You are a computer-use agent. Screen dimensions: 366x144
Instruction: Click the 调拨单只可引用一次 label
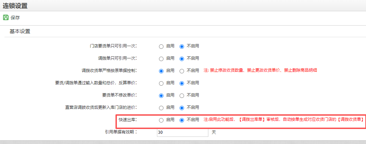click(118, 58)
